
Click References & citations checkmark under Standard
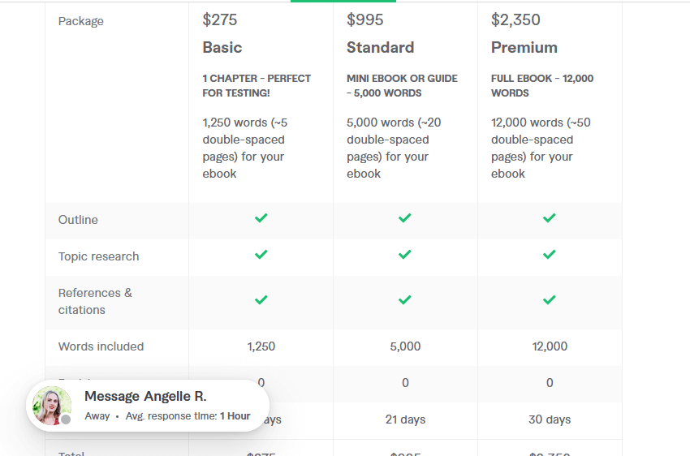click(x=405, y=300)
